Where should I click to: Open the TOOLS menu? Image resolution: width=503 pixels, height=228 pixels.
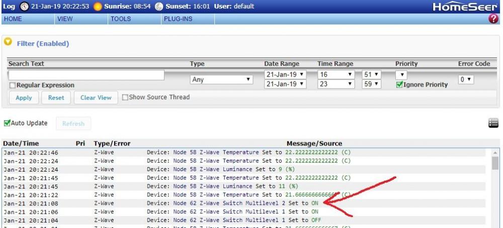tap(121, 19)
